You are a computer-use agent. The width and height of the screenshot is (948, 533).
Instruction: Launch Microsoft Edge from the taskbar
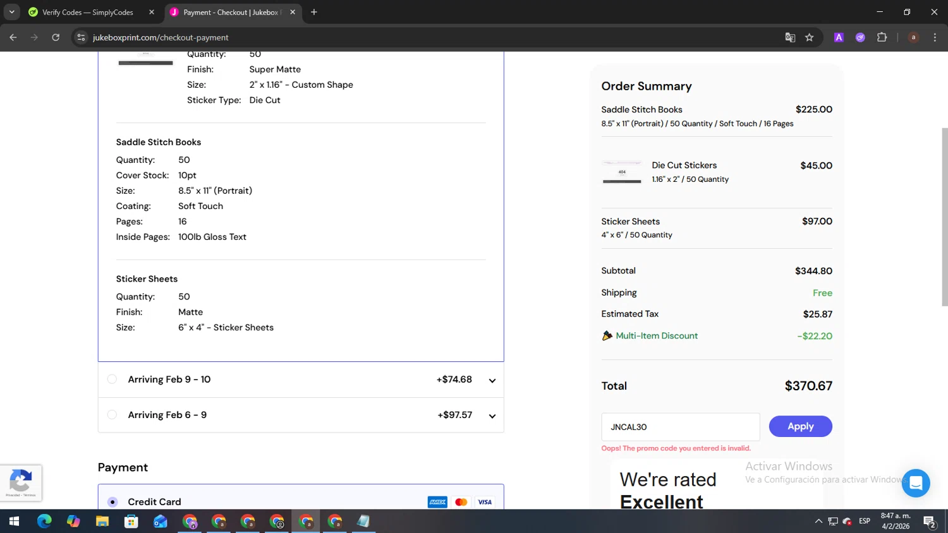[x=44, y=522]
